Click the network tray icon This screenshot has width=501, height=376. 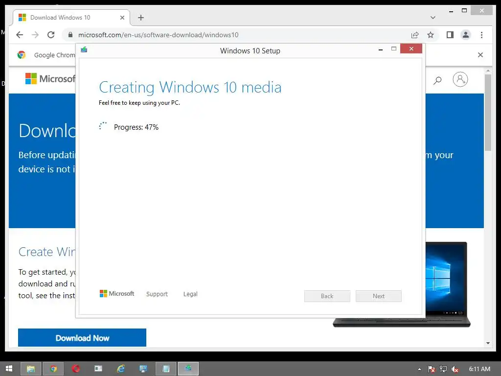point(443,369)
